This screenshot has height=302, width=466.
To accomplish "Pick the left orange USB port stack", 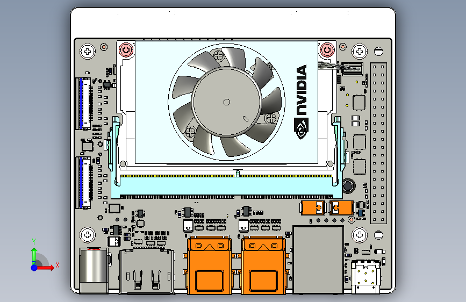I will tap(210, 265).
